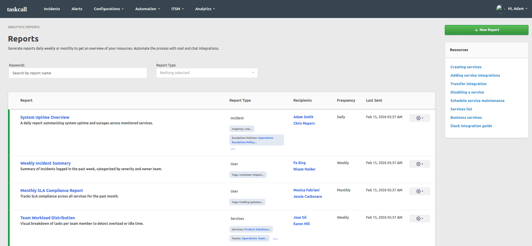The height and width of the screenshot is (246, 532).
Task: Go to taskcall home logo
Action: (17, 9)
